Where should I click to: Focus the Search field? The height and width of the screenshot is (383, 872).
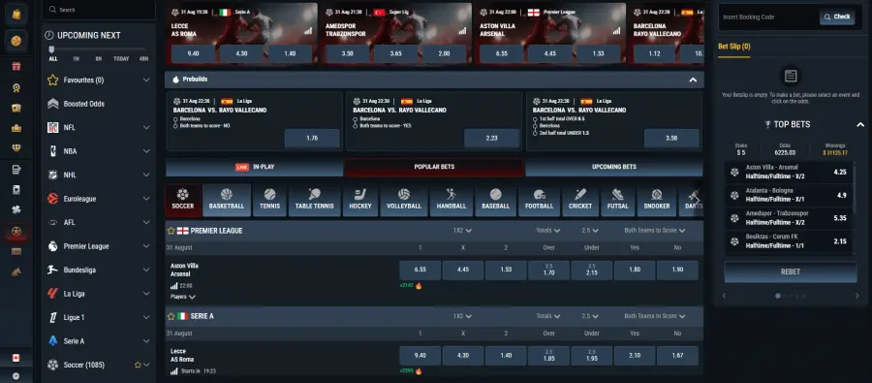99,10
